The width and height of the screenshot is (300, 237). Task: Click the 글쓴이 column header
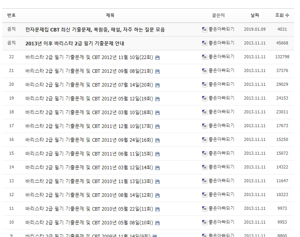point(218,15)
